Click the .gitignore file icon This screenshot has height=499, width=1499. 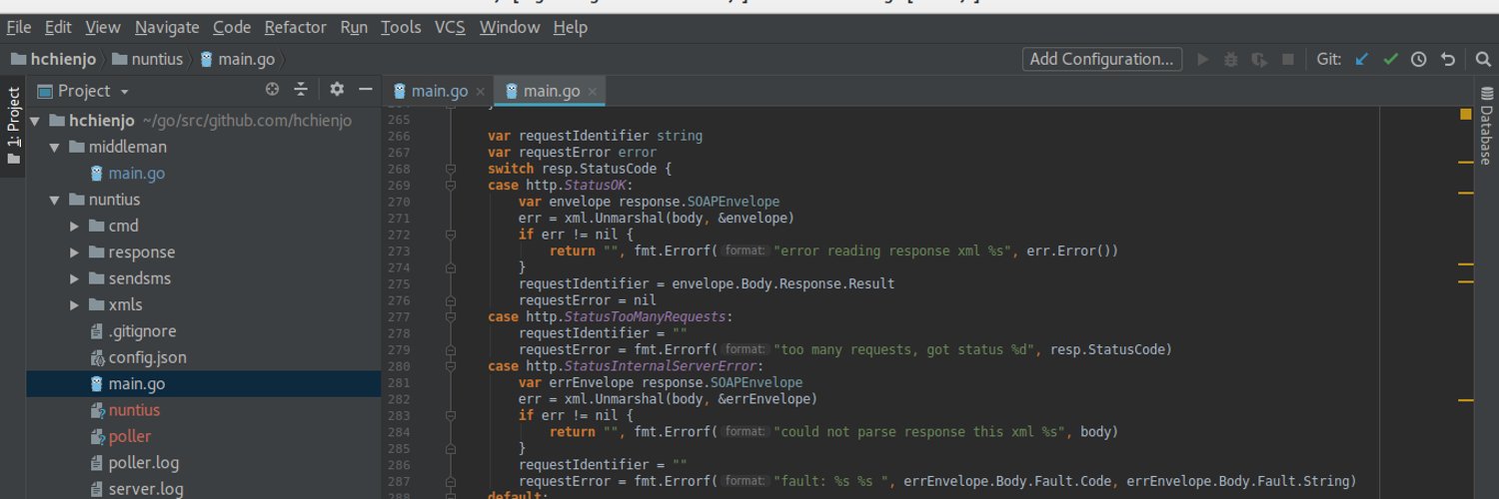click(96, 331)
